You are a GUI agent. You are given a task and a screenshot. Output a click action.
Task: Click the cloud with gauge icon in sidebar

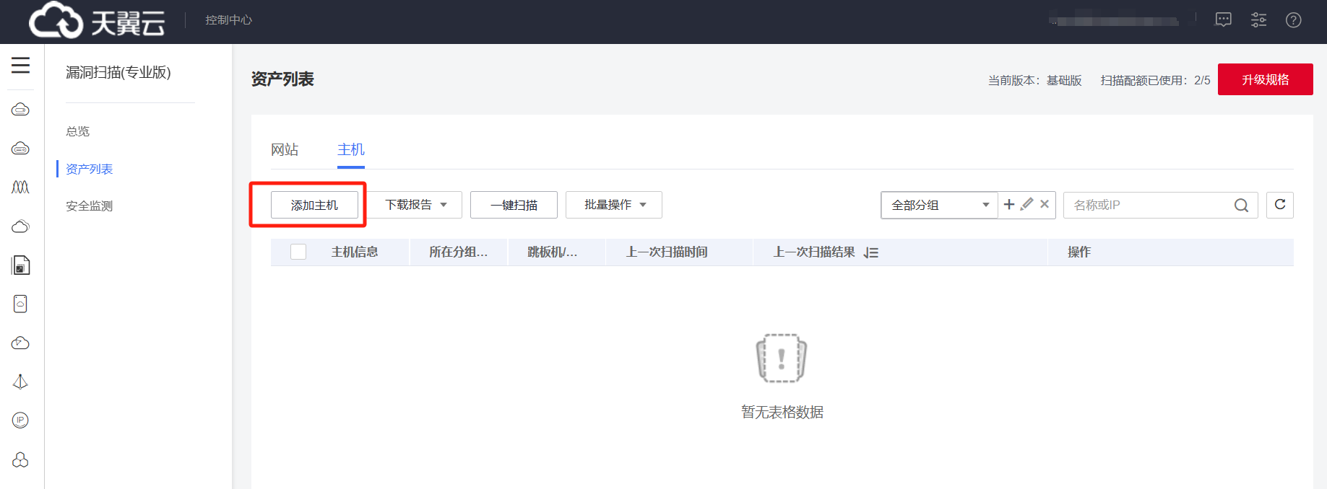click(x=20, y=343)
